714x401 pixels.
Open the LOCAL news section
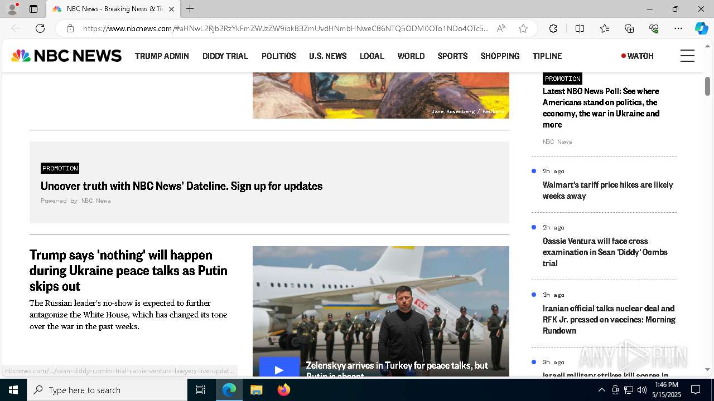click(372, 56)
